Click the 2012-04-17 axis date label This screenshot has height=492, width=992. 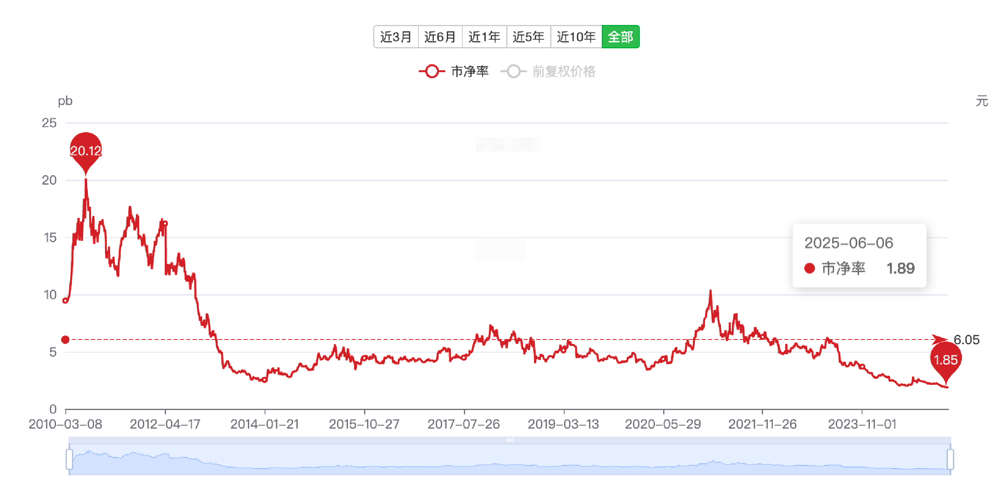(x=165, y=424)
